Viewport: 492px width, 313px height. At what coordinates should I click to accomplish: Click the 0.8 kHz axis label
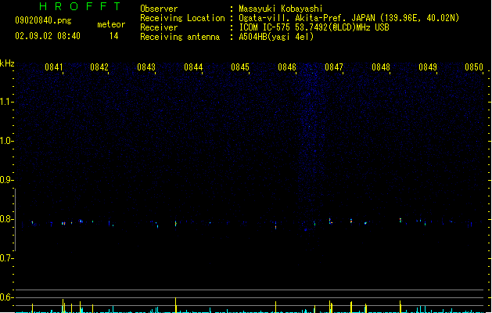(5, 219)
